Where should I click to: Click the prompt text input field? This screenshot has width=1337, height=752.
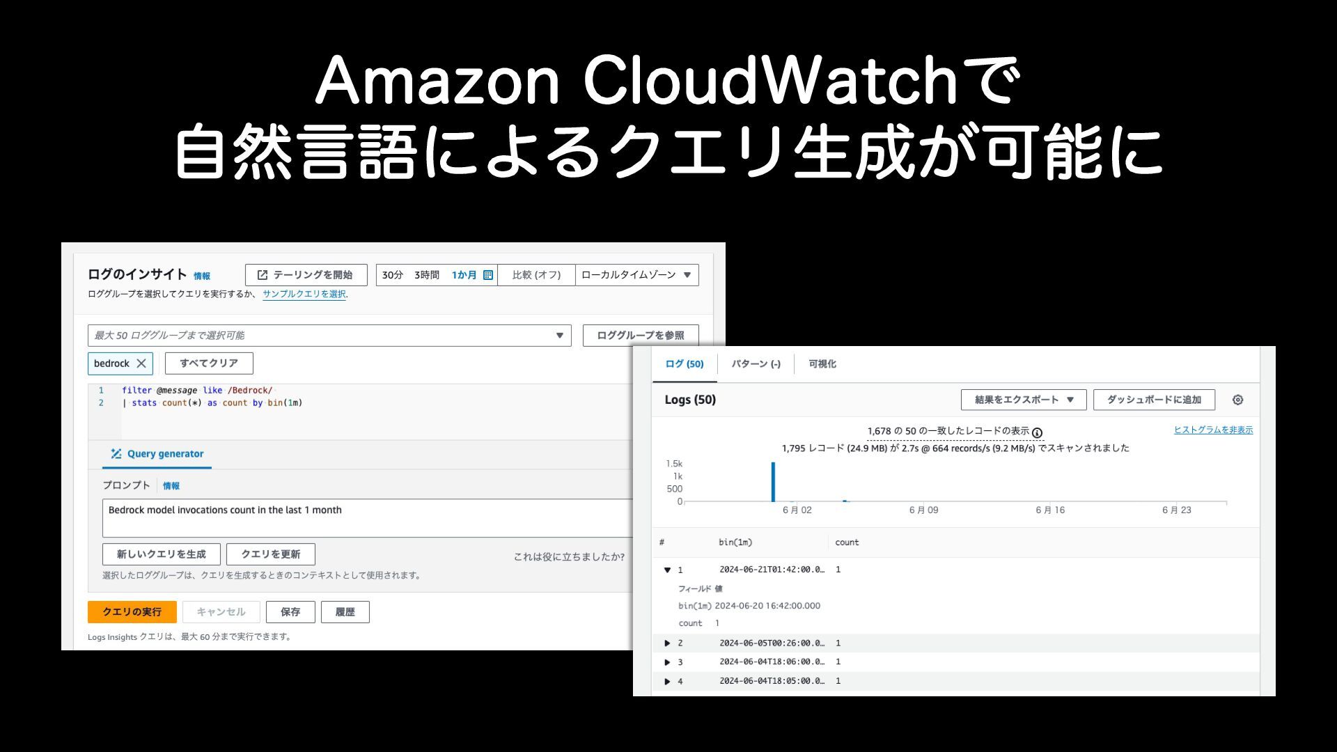(368, 518)
